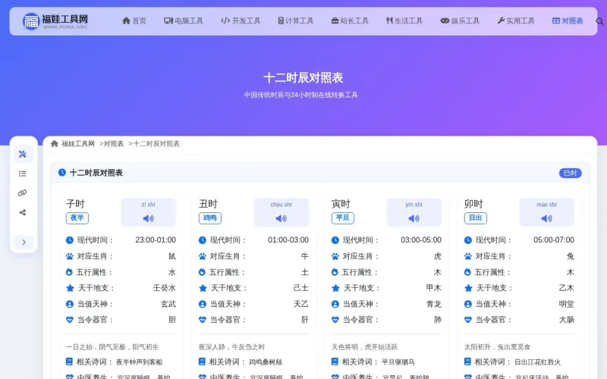Viewport: 607px width, 379px height.
Task: Play the 卯时 mǎo shí pronunciation audio
Action: pyautogui.click(x=546, y=218)
